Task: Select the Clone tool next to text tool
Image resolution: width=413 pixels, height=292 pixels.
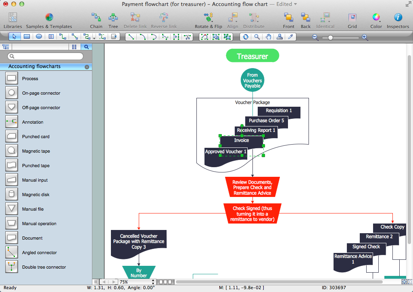Action: coord(114,37)
